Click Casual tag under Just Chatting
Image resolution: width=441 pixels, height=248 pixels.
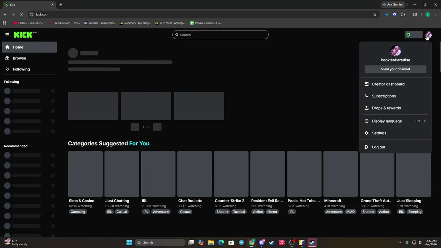point(122,212)
